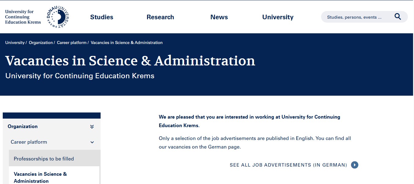Open the Studies main menu

click(x=102, y=17)
